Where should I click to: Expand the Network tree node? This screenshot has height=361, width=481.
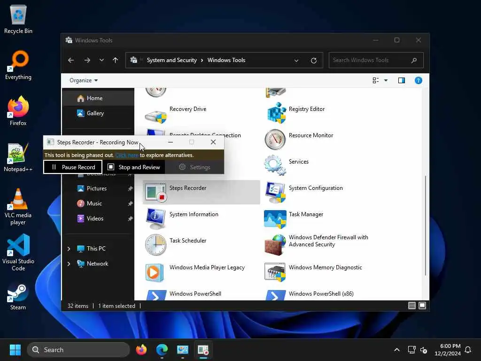pyautogui.click(x=69, y=264)
